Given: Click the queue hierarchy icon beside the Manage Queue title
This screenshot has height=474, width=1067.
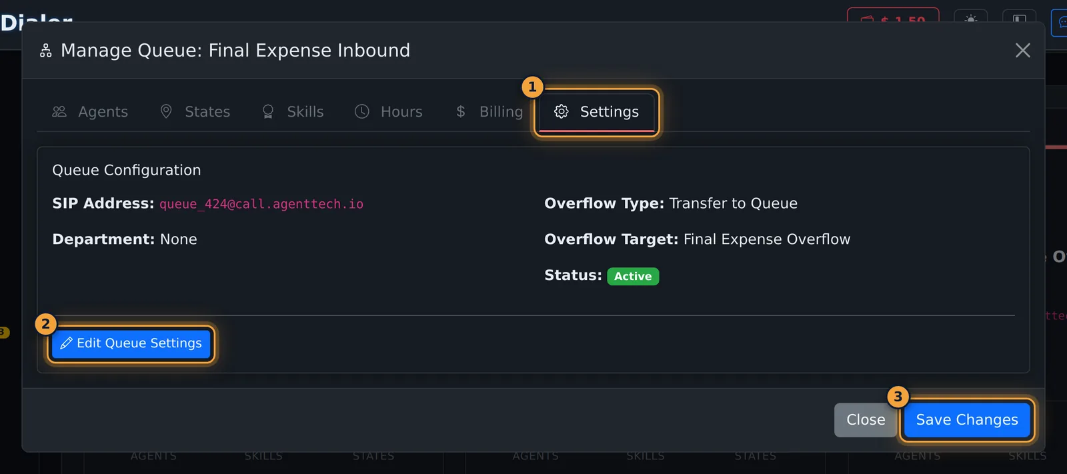Looking at the screenshot, I should pyautogui.click(x=45, y=51).
